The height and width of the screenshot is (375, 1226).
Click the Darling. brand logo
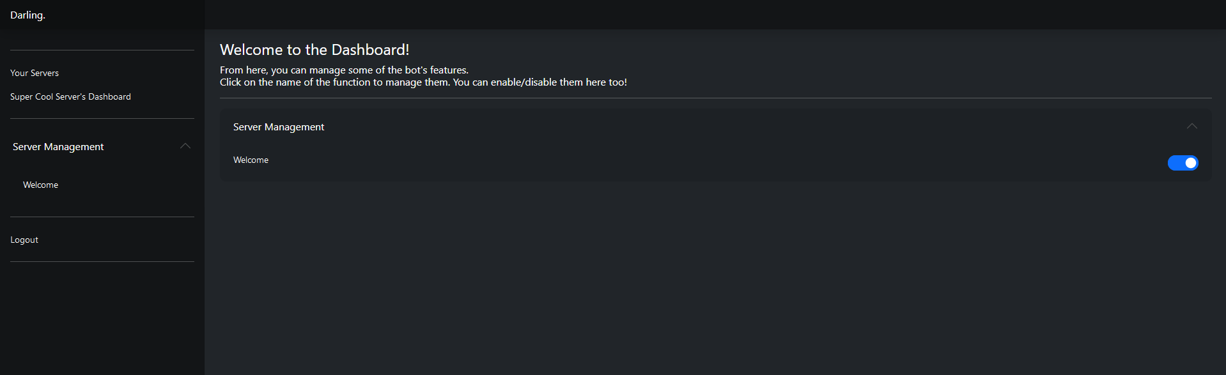pos(27,15)
